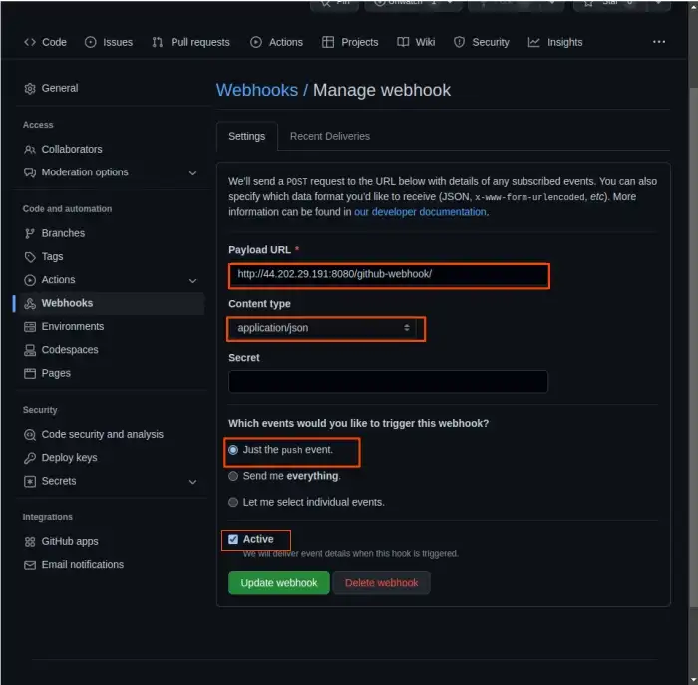This screenshot has height=685, width=698.
Task: Click the Update webhook button
Action: point(279,583)
